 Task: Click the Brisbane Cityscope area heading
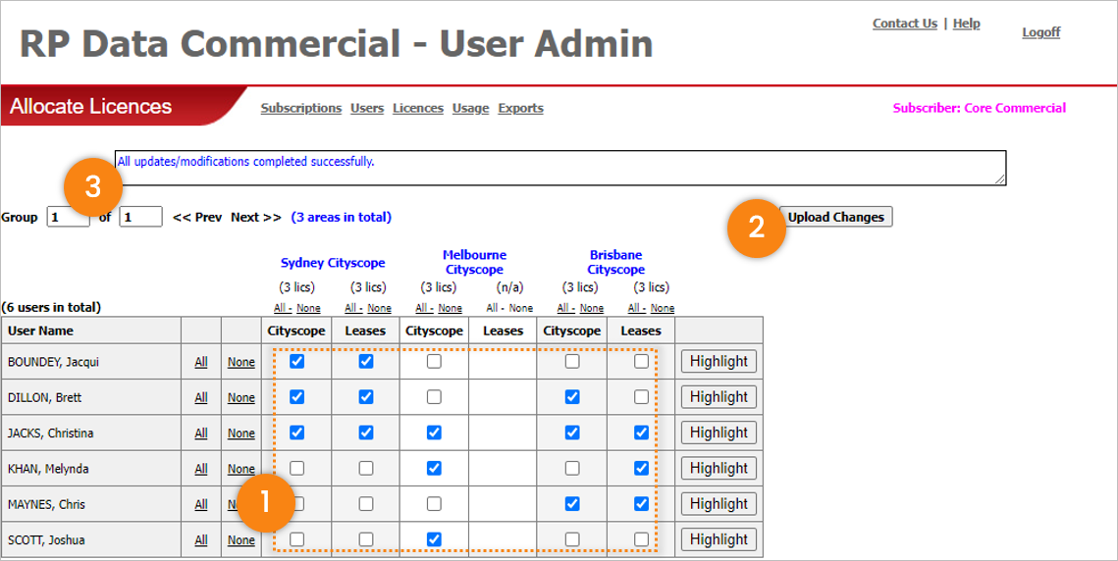click(x=616, y=262)
